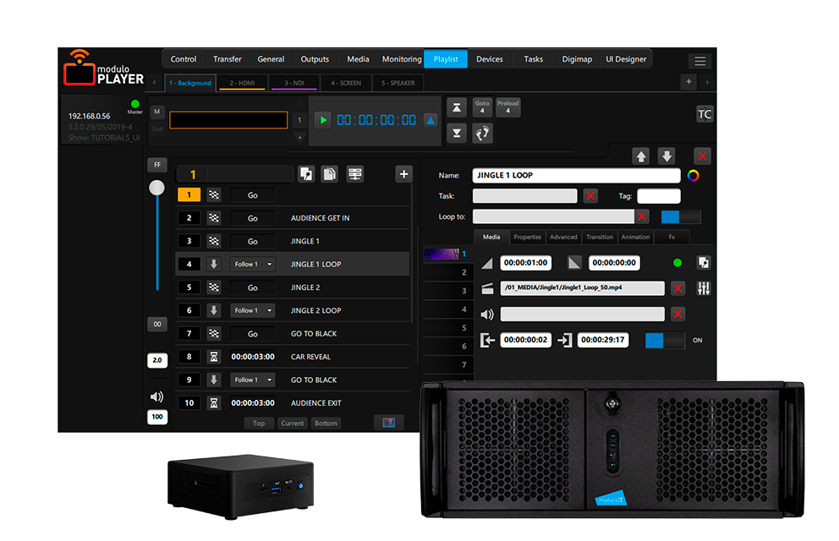Clear the Loop to field with red X
The image size is (839, 541).
point(642,216)
